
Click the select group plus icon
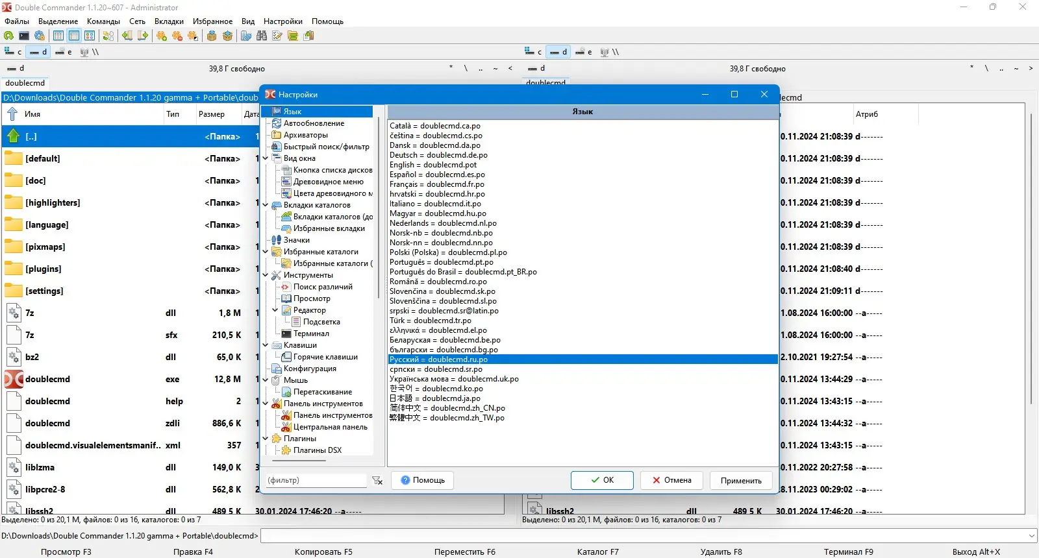coord(162,36)
